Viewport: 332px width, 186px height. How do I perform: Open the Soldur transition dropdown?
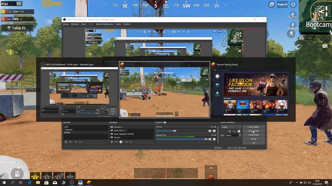coord(231,127)
